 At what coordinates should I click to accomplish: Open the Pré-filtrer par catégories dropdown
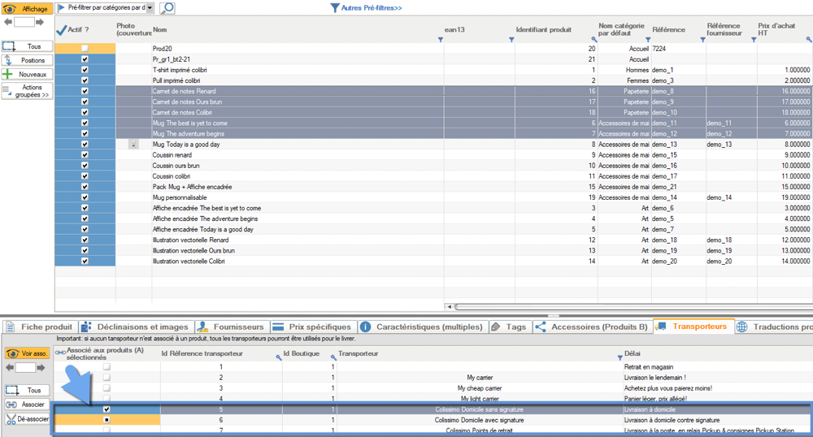pyautogui.click(x=150, y=8)
